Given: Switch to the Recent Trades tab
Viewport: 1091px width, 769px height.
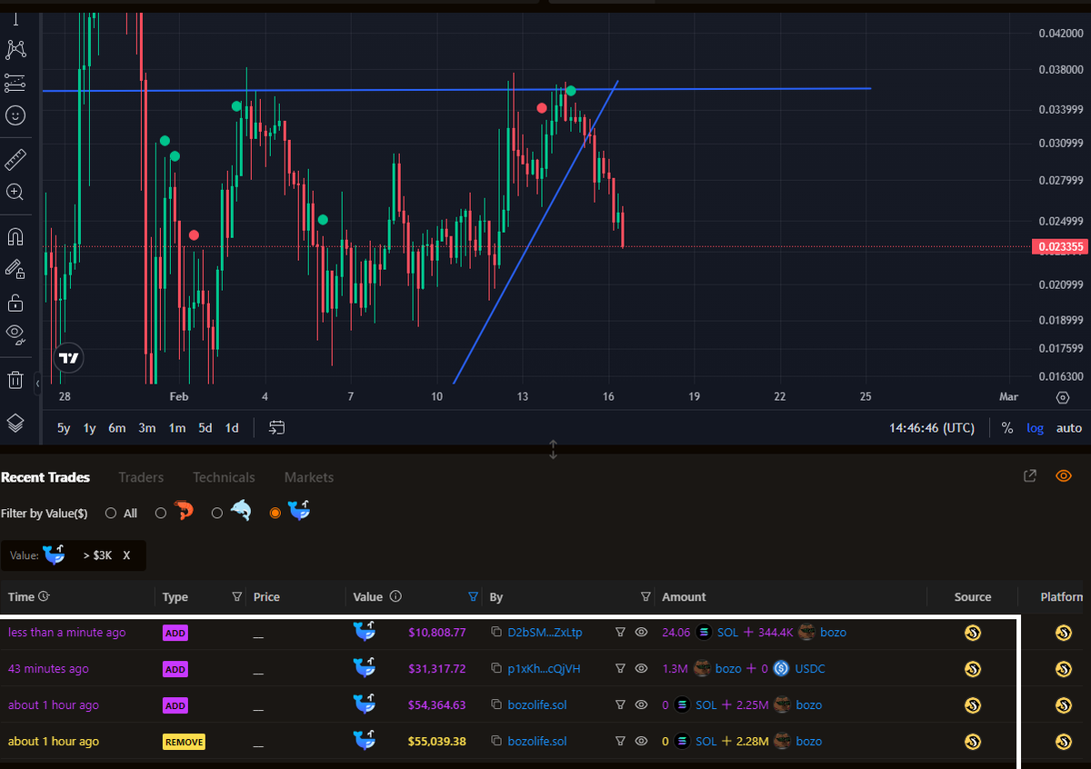Looking at the screenshot, I should (45, 477).
